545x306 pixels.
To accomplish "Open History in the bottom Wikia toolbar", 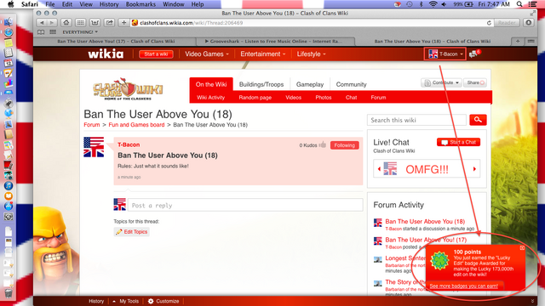I will pyautogui.click(x=96, y=301).
